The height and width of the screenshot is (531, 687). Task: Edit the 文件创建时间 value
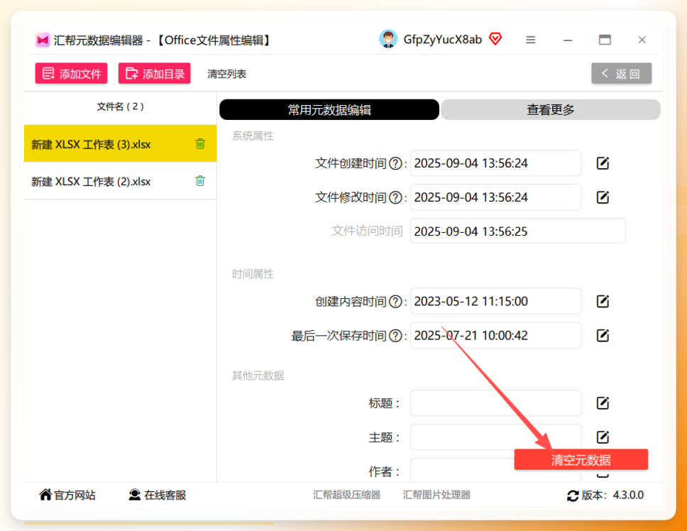coord(603,163)
